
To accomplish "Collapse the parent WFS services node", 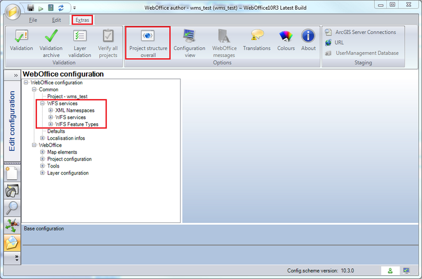I will click(43, 103).
